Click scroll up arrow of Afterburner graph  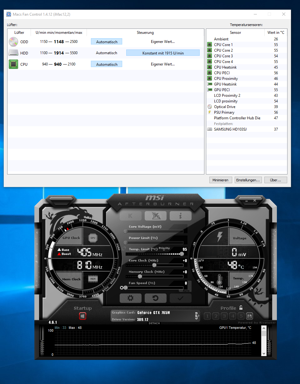click(x=264, y=328)
